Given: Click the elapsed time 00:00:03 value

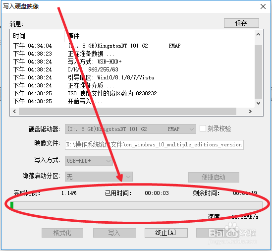Looking at the screenshot, I should coord(157,193).
